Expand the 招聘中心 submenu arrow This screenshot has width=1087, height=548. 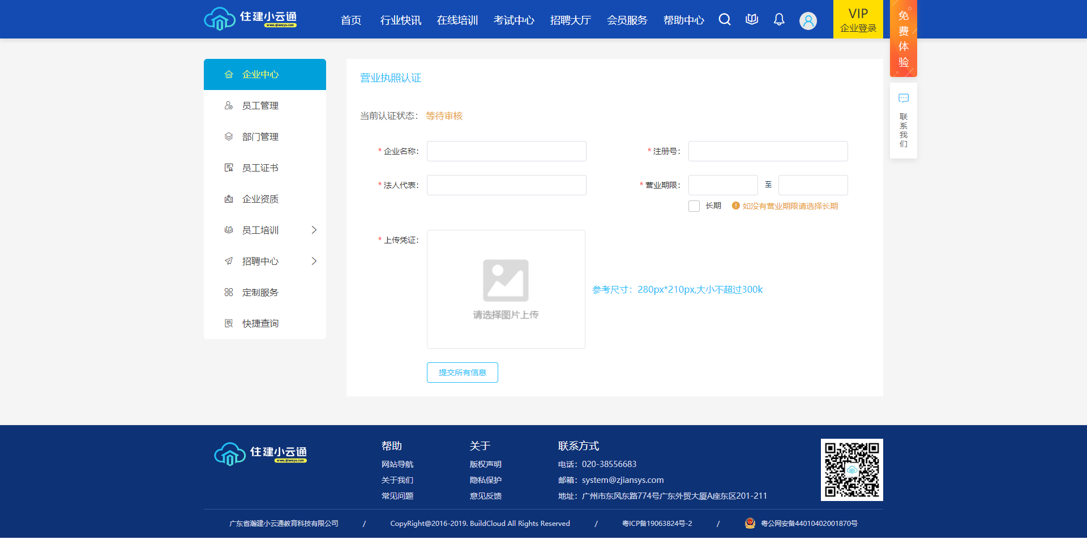click(x=314, y=261)
